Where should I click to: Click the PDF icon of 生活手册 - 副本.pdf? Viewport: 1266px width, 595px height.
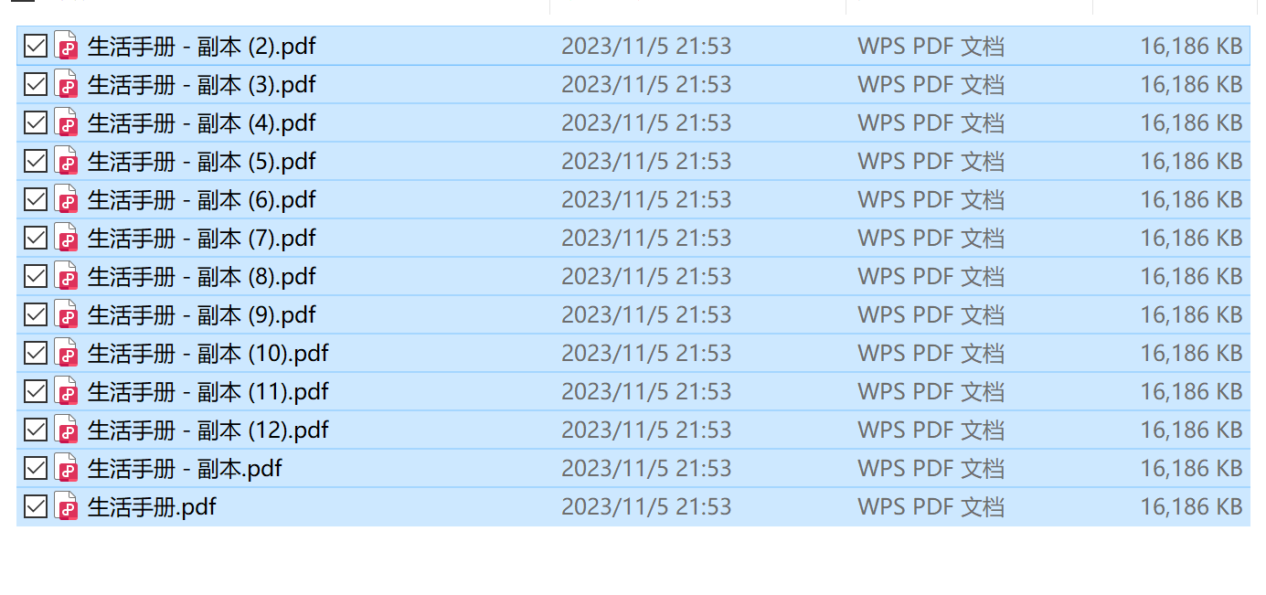click(66, 468)
